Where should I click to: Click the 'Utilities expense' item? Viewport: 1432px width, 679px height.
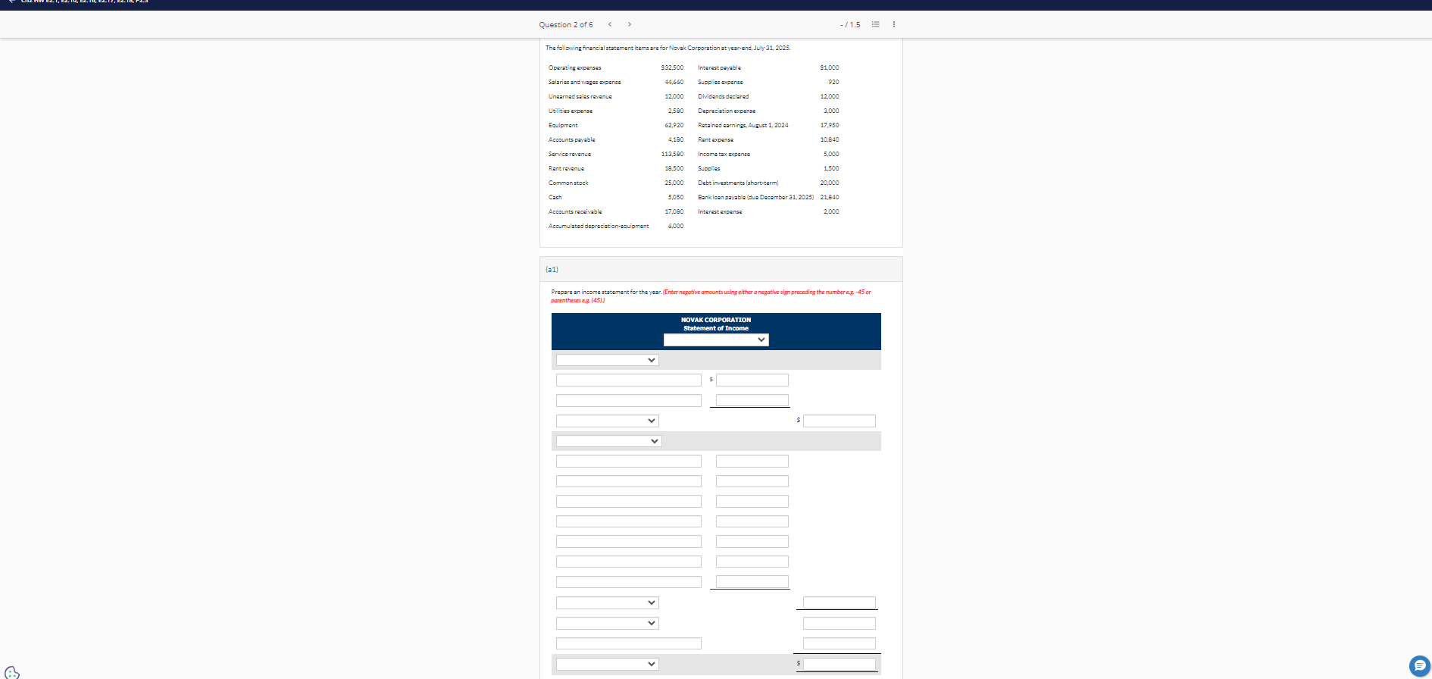[571, 111]
